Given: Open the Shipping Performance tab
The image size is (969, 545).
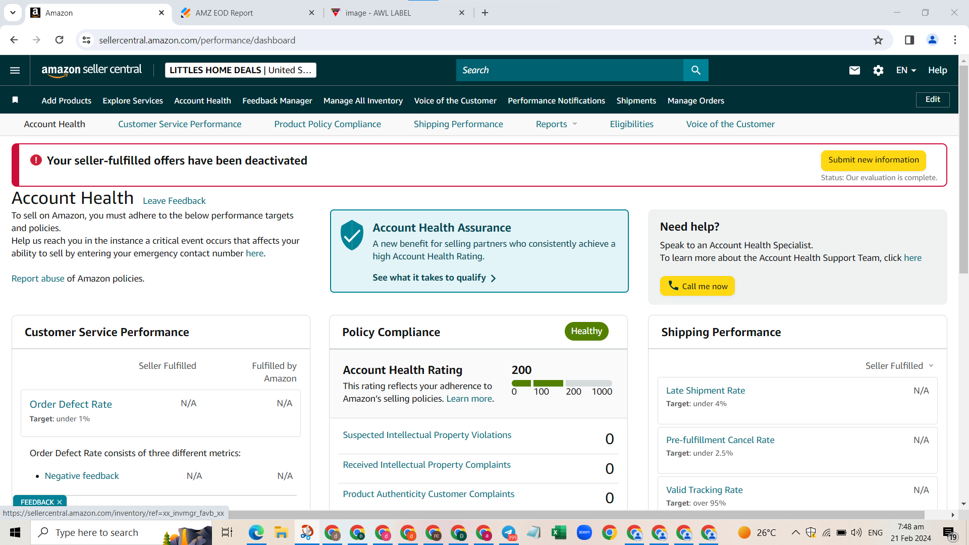Looking at the screenshot, I should click(458, 124).
